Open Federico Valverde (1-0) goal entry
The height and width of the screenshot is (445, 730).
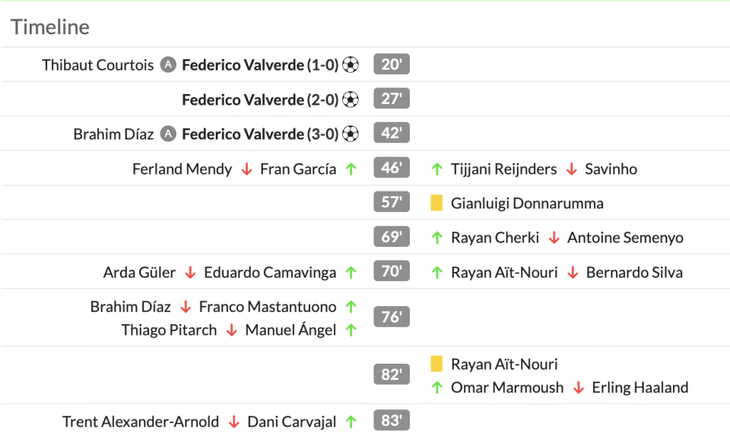(x=259, y=65)
